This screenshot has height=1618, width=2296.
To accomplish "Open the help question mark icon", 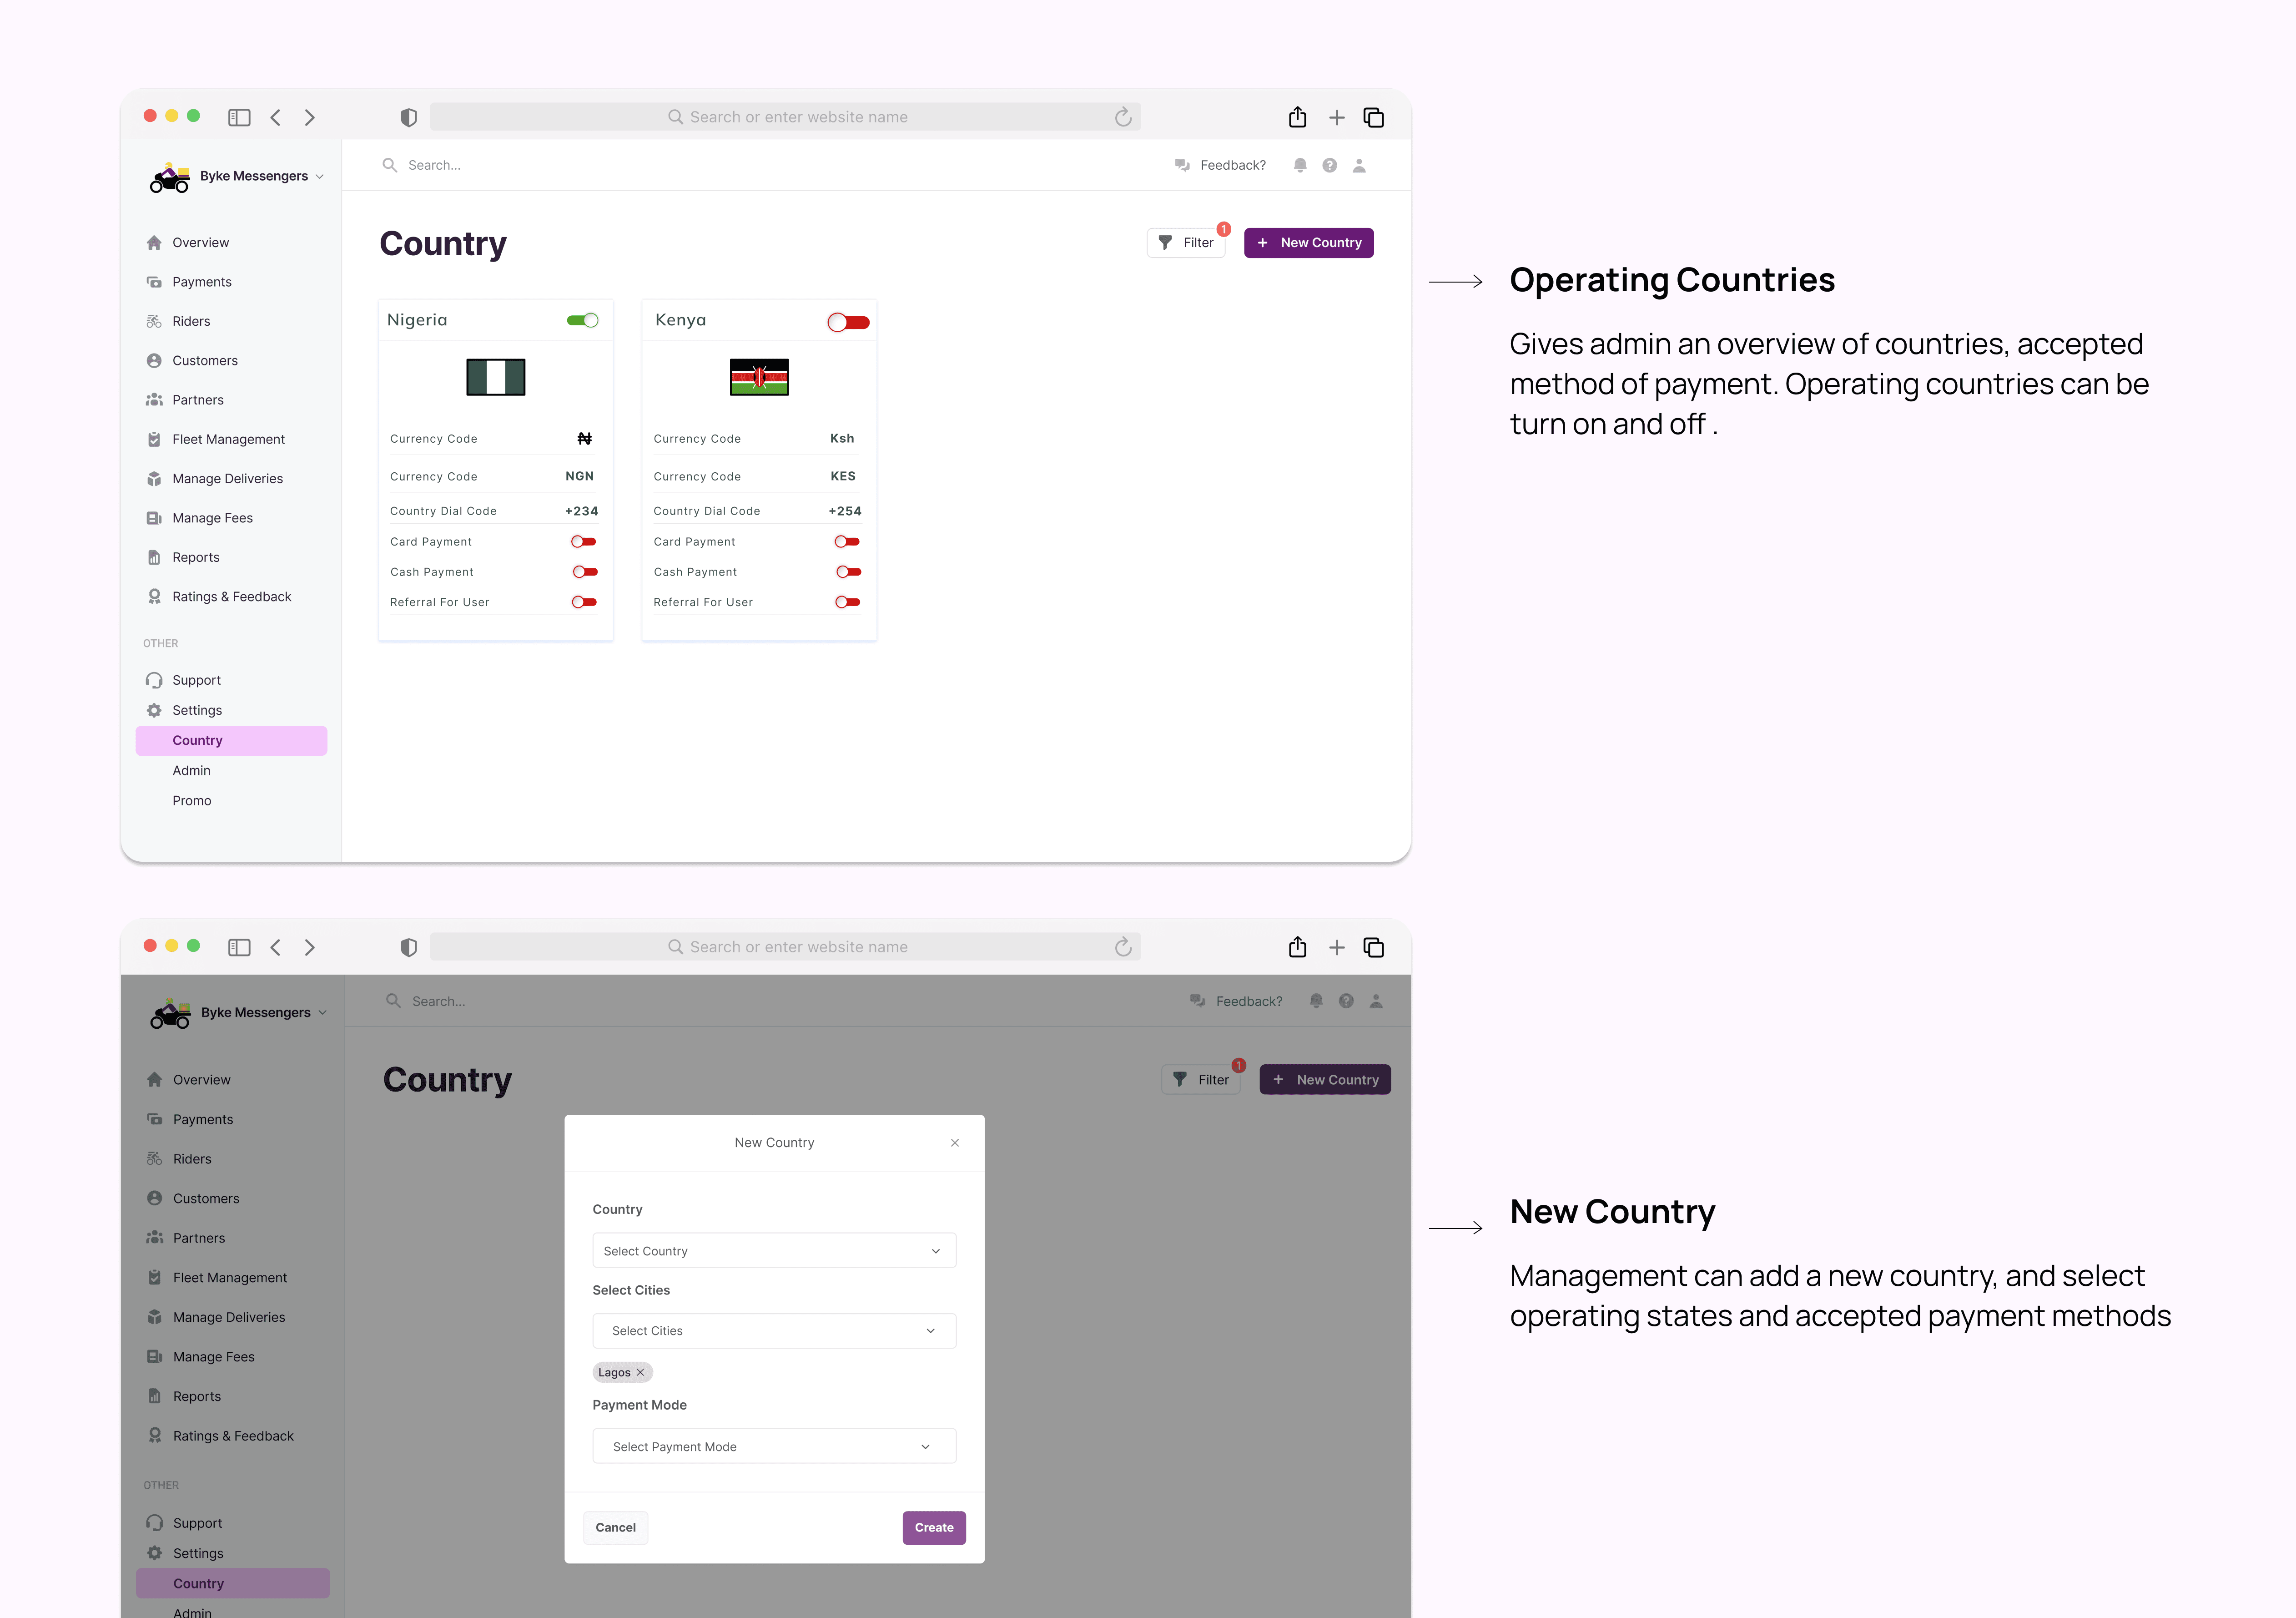I will pos(1329,165).
